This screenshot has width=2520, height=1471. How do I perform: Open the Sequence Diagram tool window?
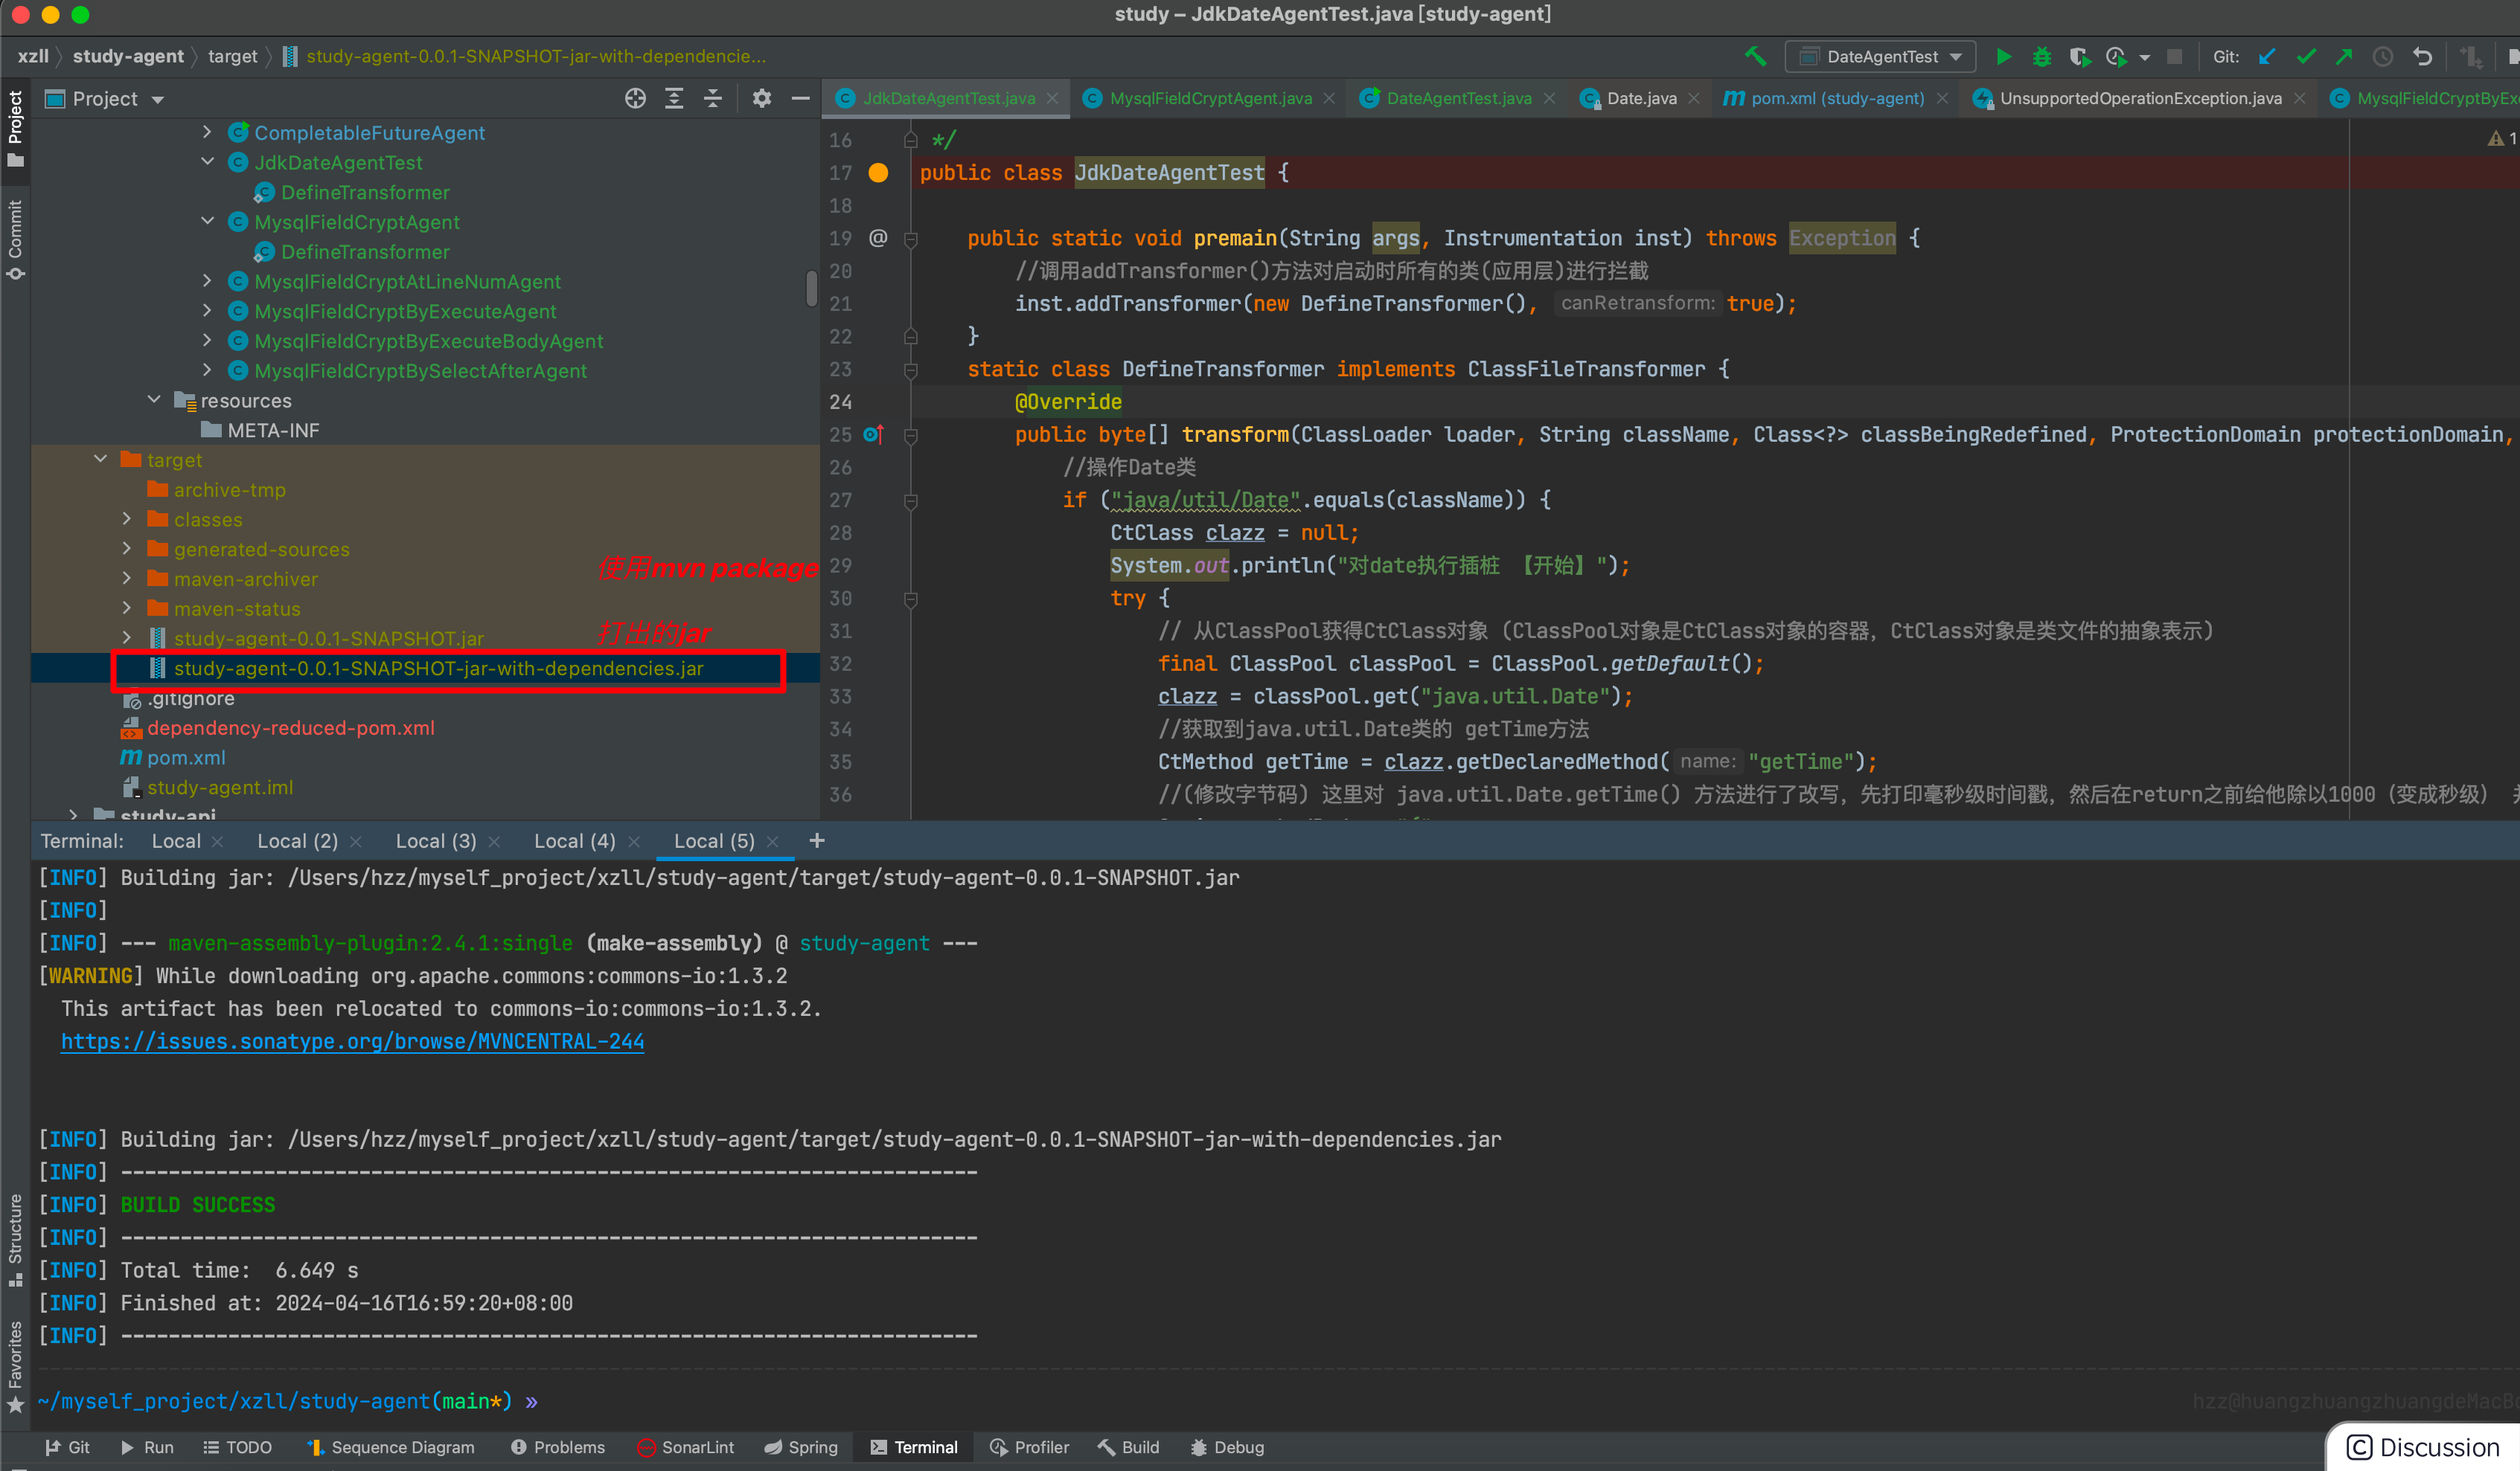point(390,1447)
